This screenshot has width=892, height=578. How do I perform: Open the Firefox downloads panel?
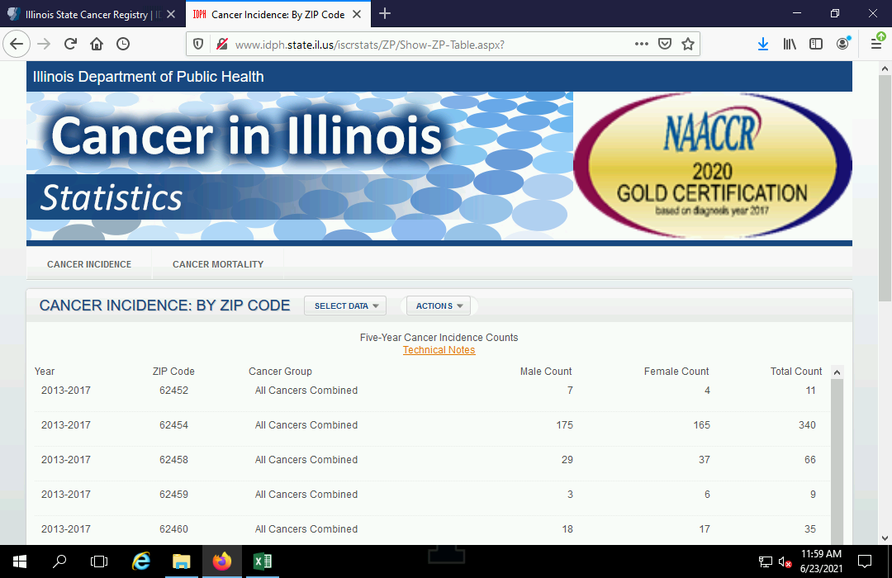pos(763,45)
